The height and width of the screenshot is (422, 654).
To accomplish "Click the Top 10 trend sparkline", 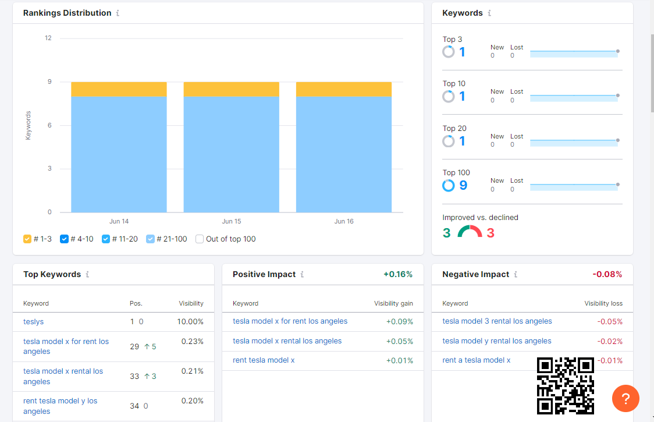I will tap(573, 97).
